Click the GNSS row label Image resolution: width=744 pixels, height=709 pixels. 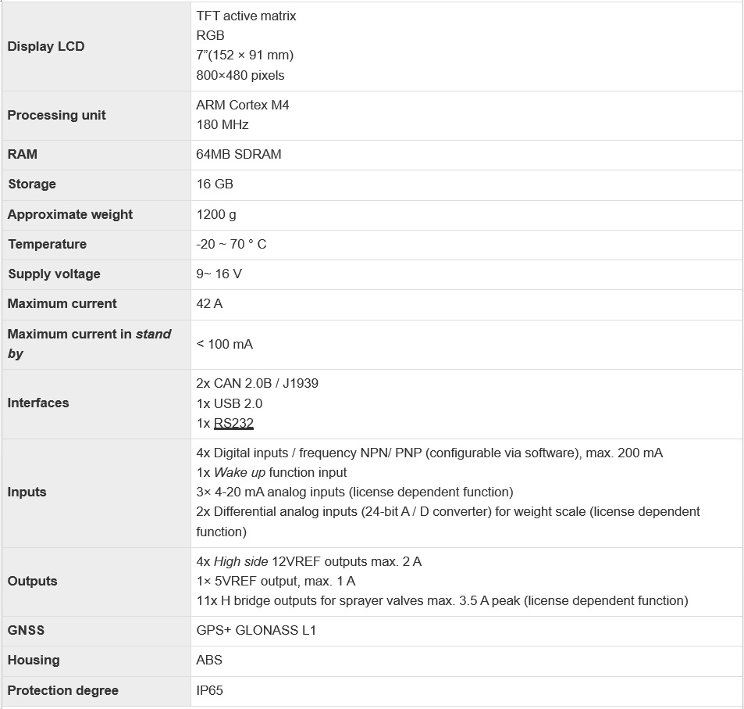pyautogui.click(x=24, y=630)
